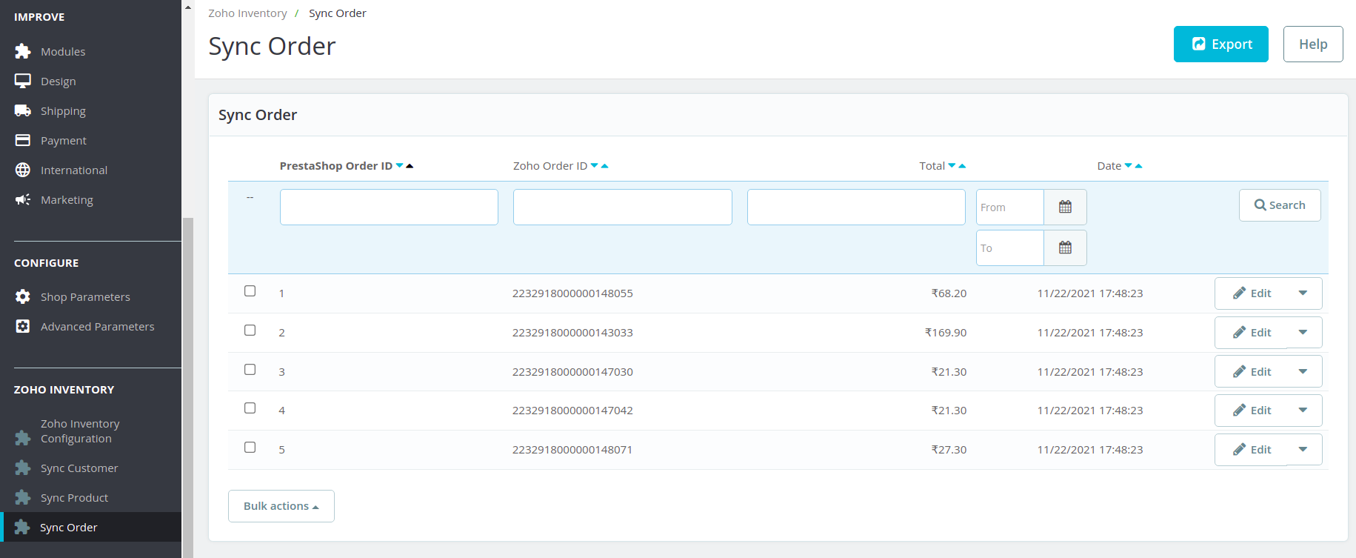This screenshot has height=558, width=1356.
Task: Sort Total column descending arrow
Action: (952, 165)
